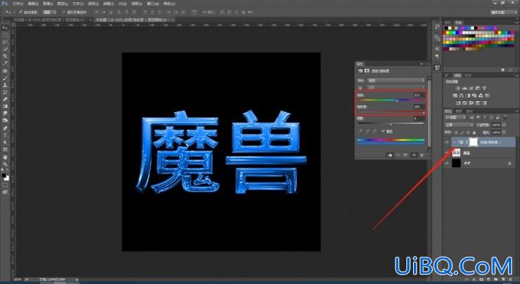Screen dimensions: 520x284
Task: Open the Image (图像) menu
Action: 47,4
